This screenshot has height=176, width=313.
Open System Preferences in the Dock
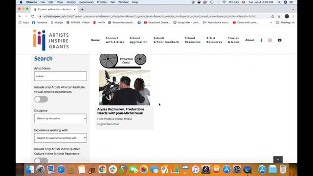coord(237,170)
